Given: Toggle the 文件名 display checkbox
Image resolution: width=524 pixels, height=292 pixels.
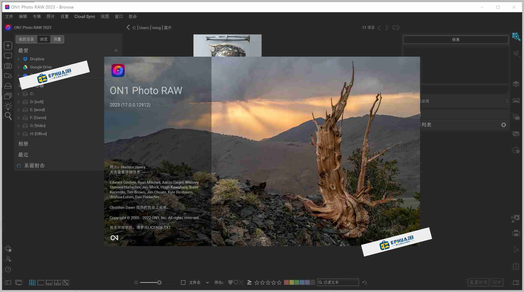Looking at the screenshot, I should coord(183,282).
